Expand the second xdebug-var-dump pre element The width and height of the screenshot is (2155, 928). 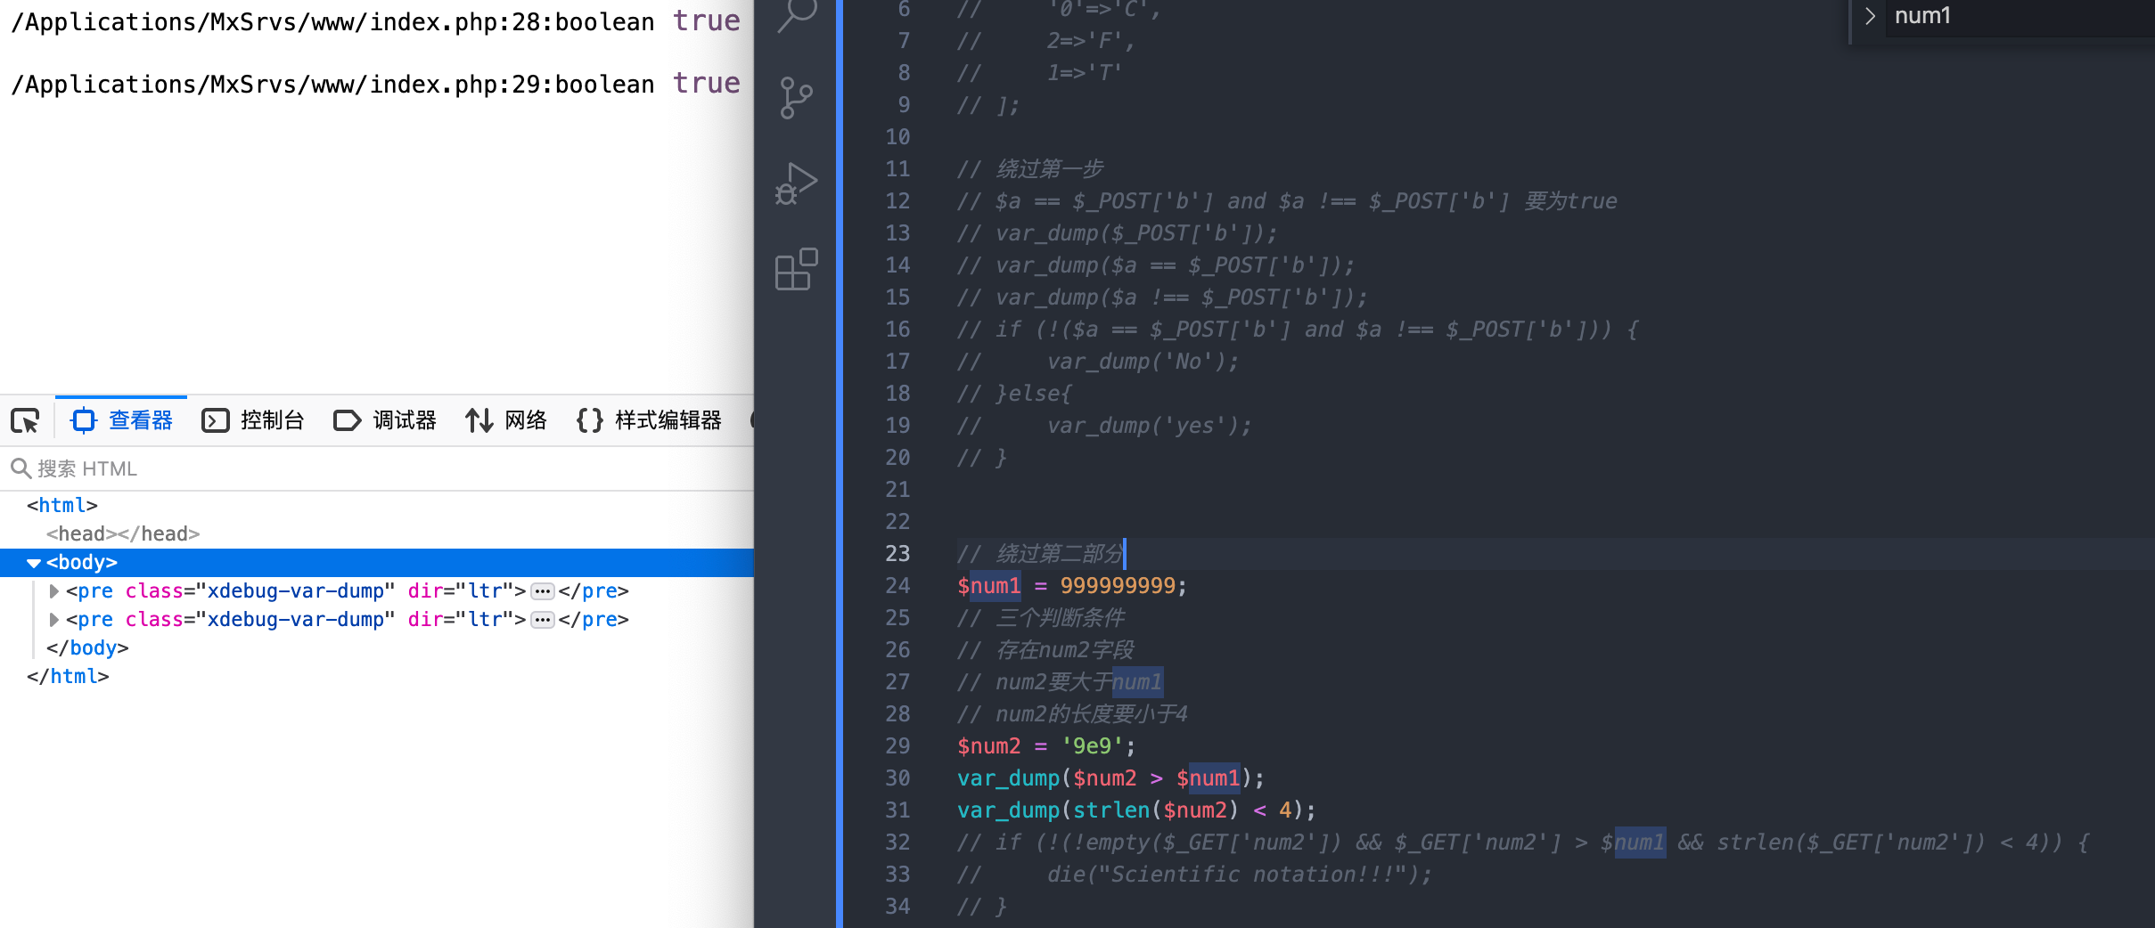click(53, 620)
